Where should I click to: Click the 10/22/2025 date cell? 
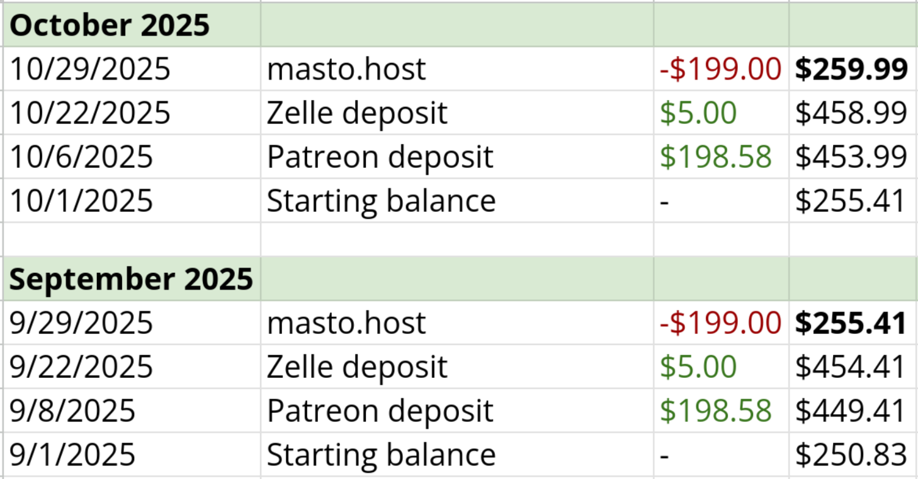click(90, 113)
